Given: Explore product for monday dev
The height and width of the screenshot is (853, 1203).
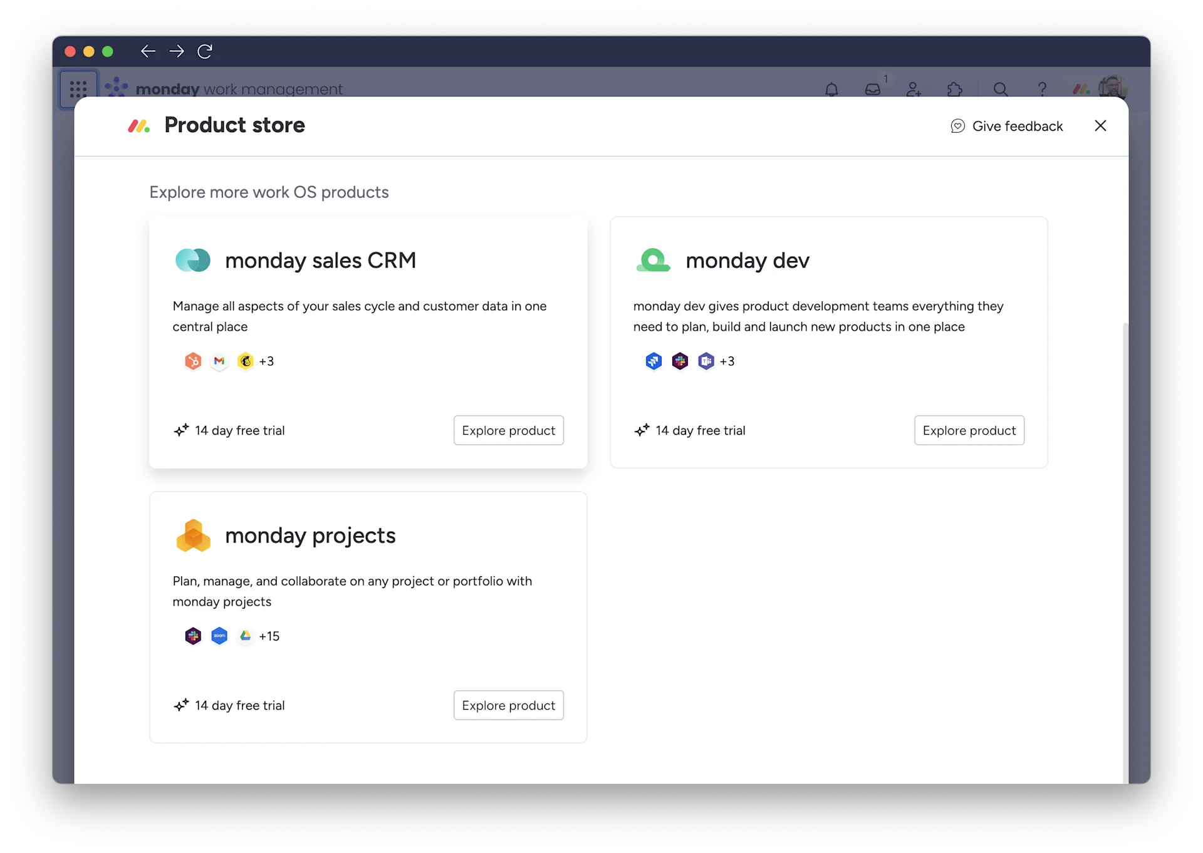Looking at the screenshot, I should [x=969, y=430].
